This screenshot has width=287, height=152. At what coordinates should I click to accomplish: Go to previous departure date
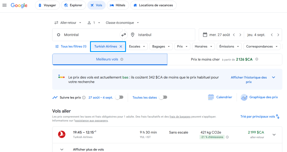coord(234,35)
